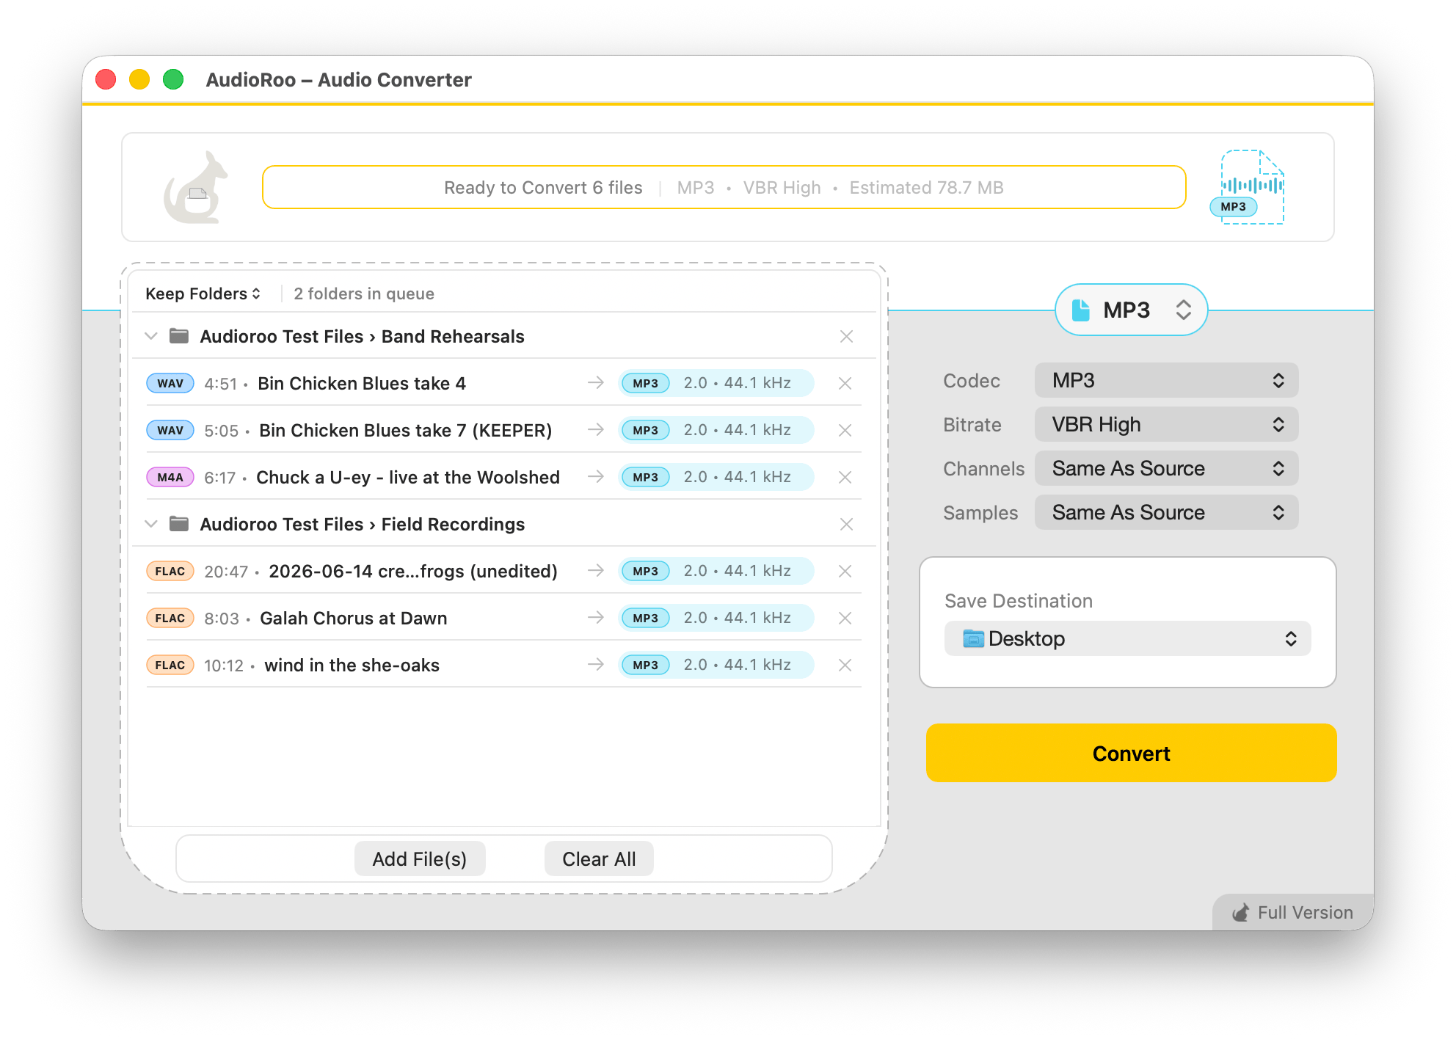Click the WAV badge on take 4
Screen dimensions: 1456x1039
pos(170,383)
